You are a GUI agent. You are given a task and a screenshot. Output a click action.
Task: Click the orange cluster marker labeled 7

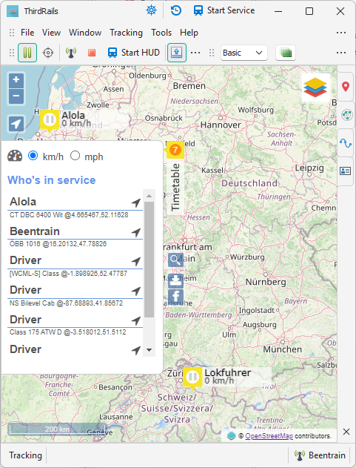point(175,150)
